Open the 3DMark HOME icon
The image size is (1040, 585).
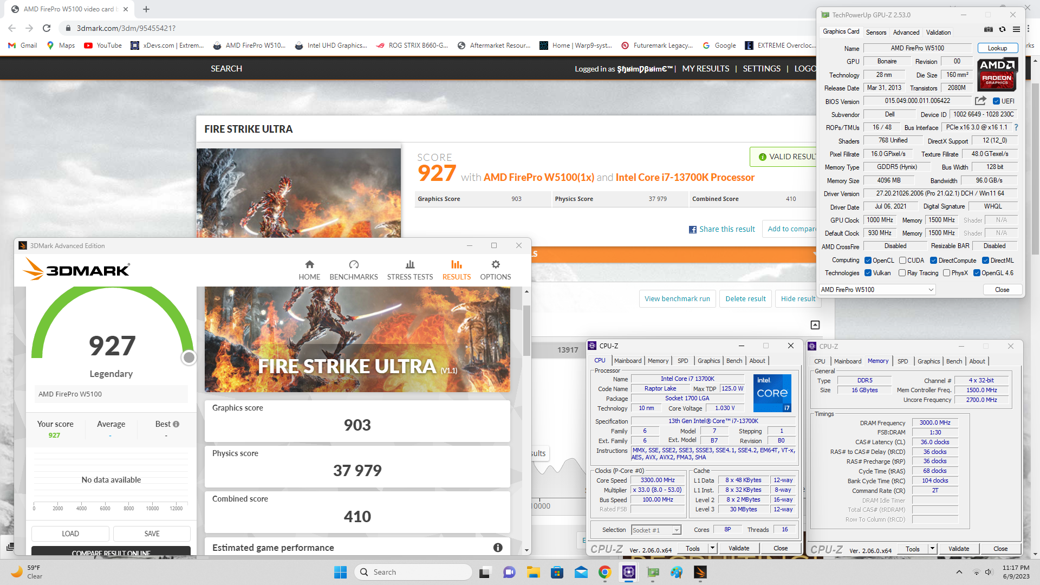(309, 270)
